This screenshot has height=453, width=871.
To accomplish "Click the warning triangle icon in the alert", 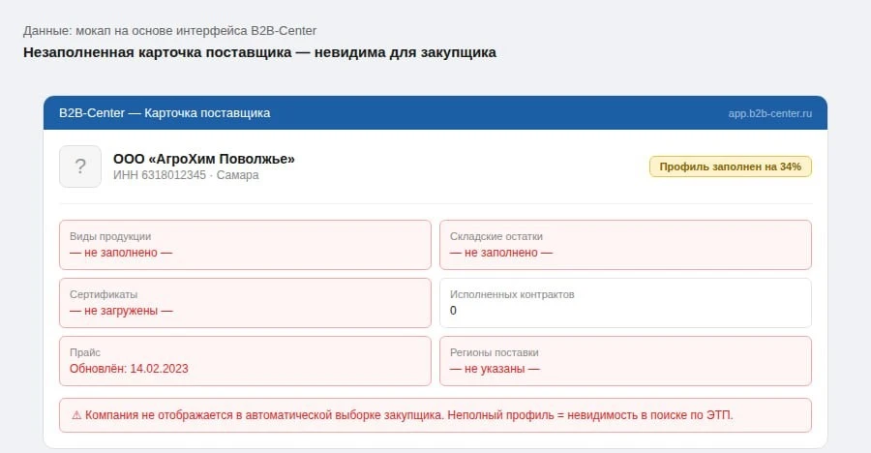I will tap(76, 415).
